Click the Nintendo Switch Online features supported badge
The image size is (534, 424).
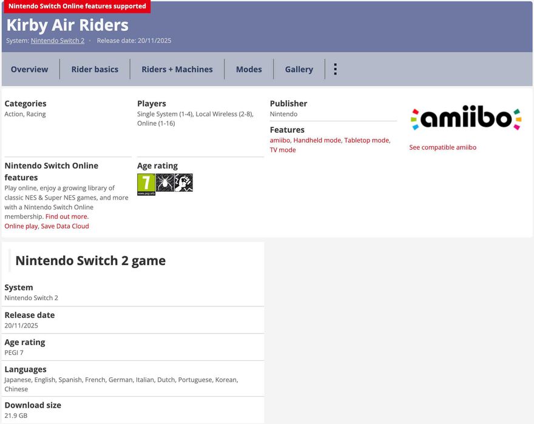point(77,6)
